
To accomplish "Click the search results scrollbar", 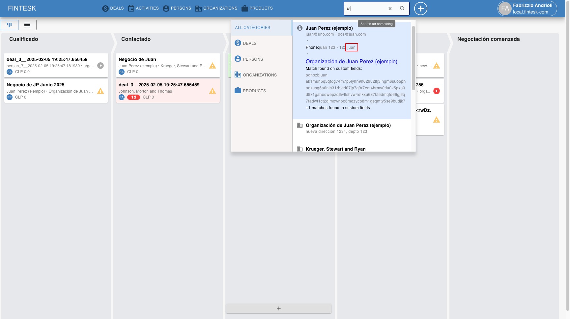I will click(413, 58).
